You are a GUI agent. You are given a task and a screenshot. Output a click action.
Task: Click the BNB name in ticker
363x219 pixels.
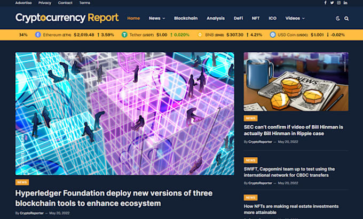point(215,35)
